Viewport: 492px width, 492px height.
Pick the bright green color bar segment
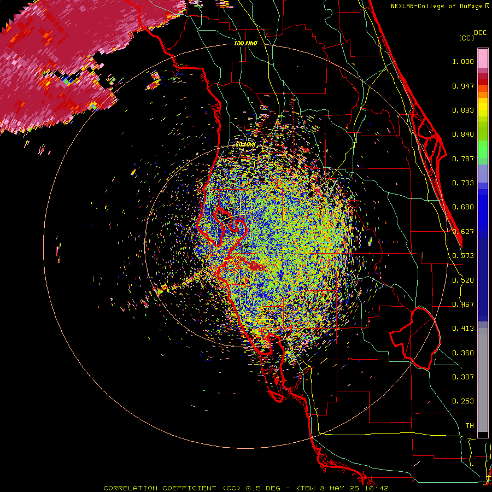click(x=483, y=149)
